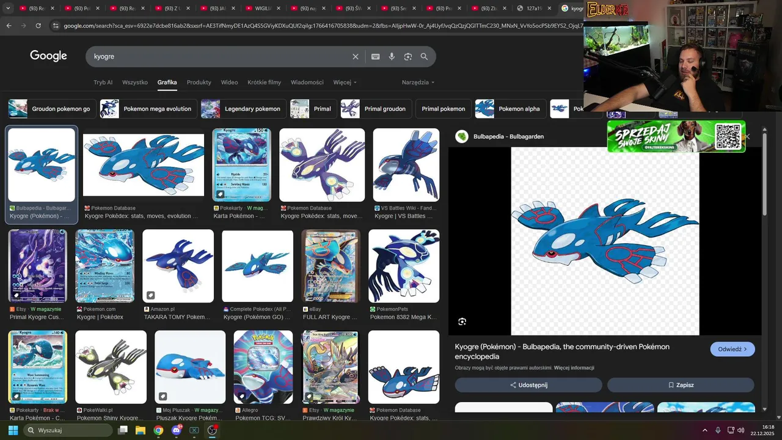
Task: Click the Google search input field
Action: 220,56
